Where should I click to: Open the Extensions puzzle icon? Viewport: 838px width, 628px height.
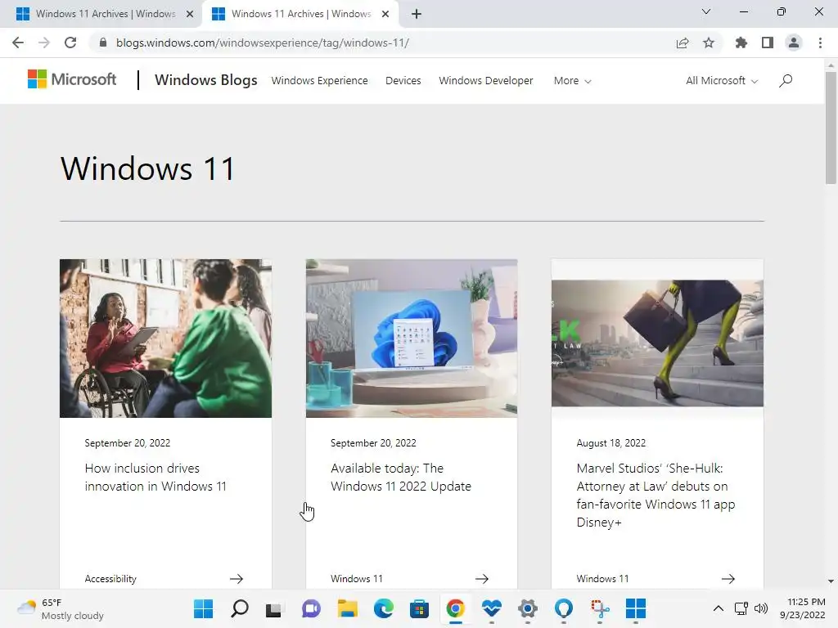pyautogui.click(x=741, y=43)
